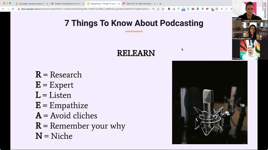Reload the page with the refresh icon

[13, 9]
